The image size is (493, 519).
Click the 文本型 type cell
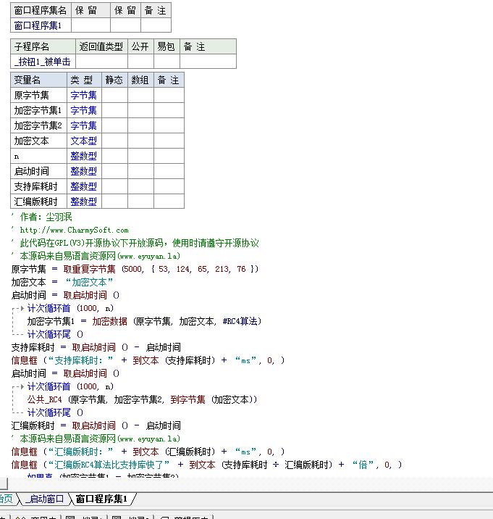[84, 141]
